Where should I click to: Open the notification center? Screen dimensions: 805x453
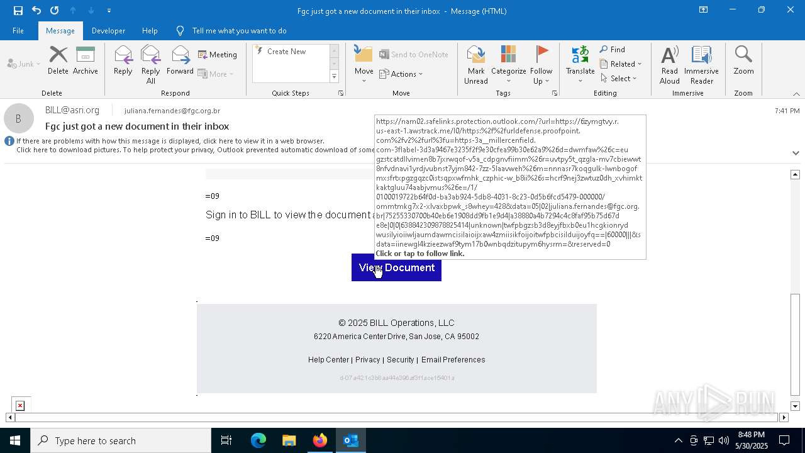coord(784,440)
